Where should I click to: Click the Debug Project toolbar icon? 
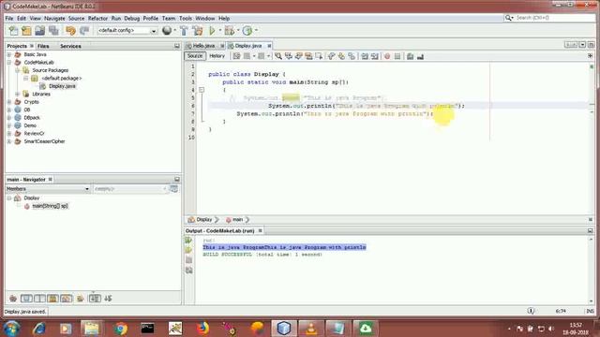[x=230, y=31]
